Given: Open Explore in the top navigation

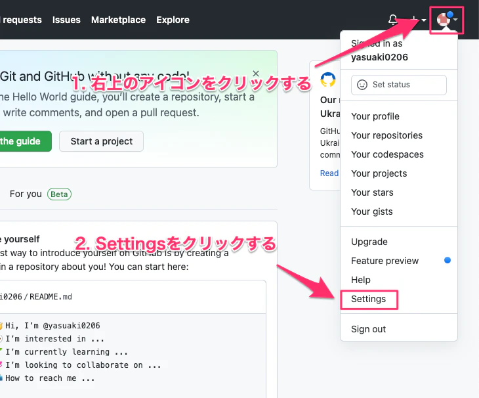Looking at the screenshot, I should click(173, 20).
